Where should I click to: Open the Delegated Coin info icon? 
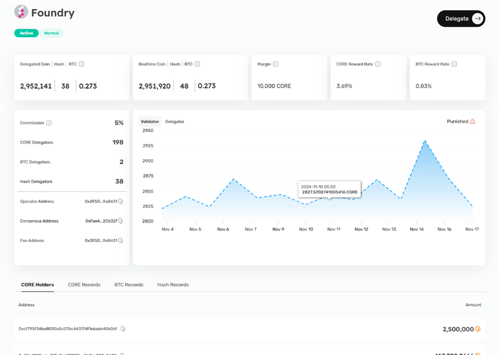coord(81,64)
